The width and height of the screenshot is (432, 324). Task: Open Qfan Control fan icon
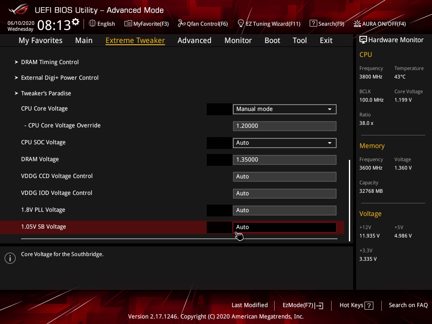(181, 24)
